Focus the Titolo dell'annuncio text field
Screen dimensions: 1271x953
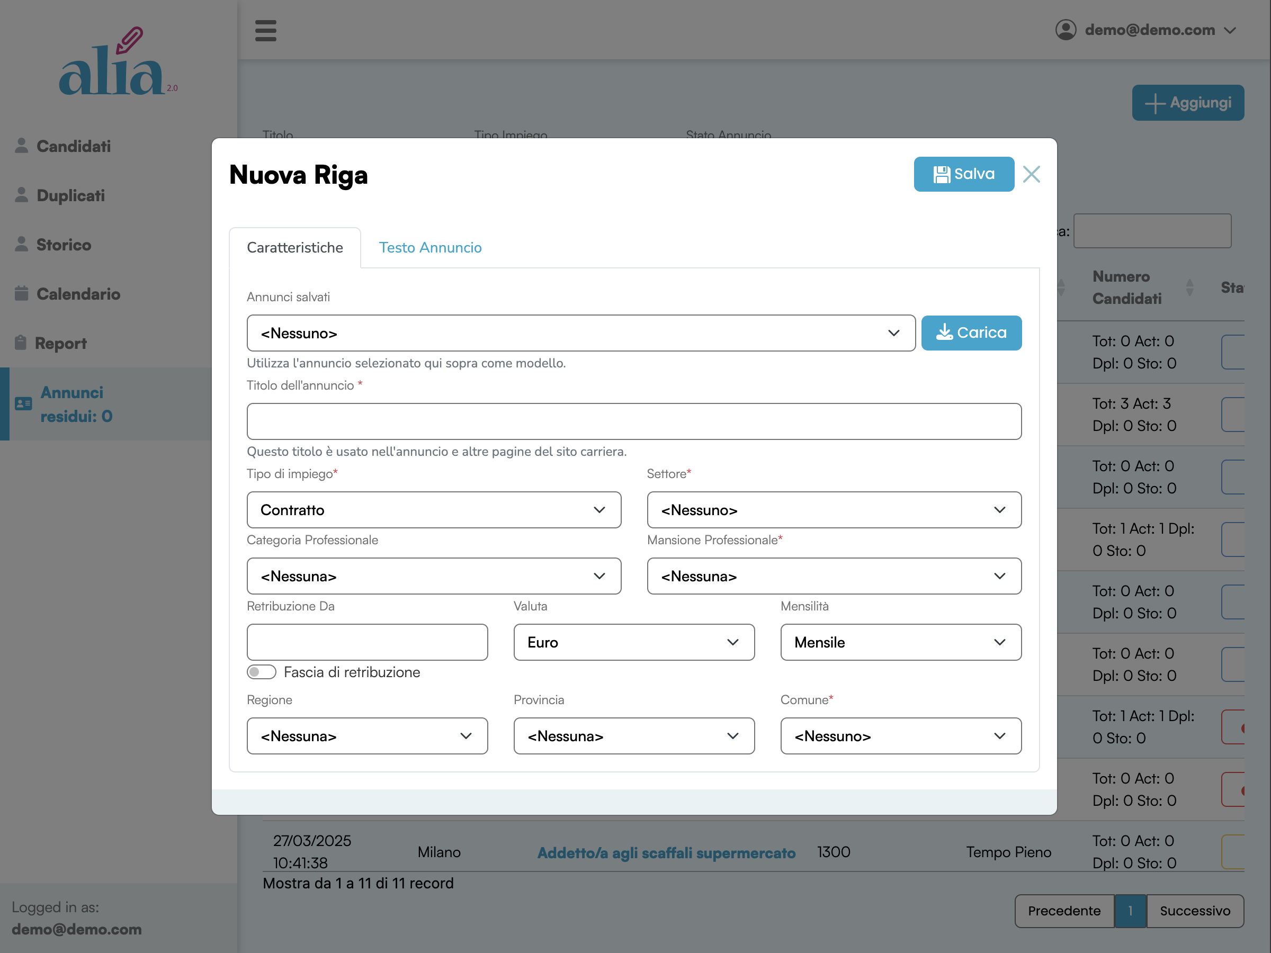pyautogui.click(x=634, y=421)
